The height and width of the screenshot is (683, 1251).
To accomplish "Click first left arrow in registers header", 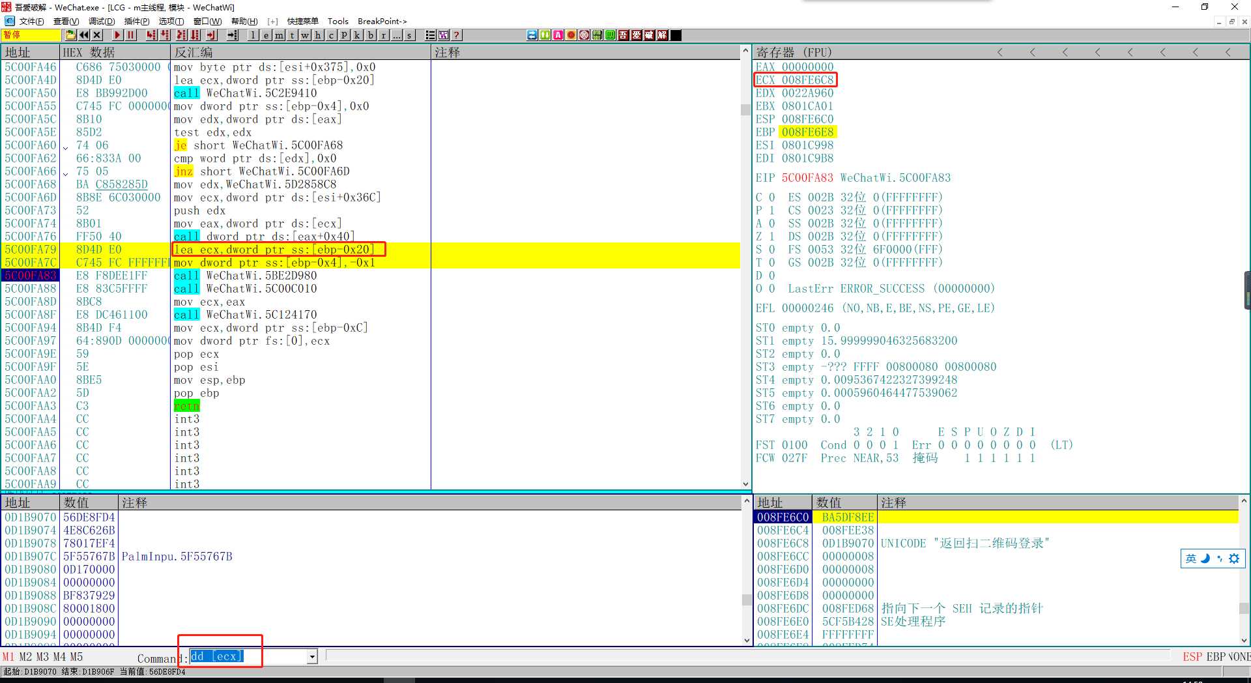I will point(1000,52).
